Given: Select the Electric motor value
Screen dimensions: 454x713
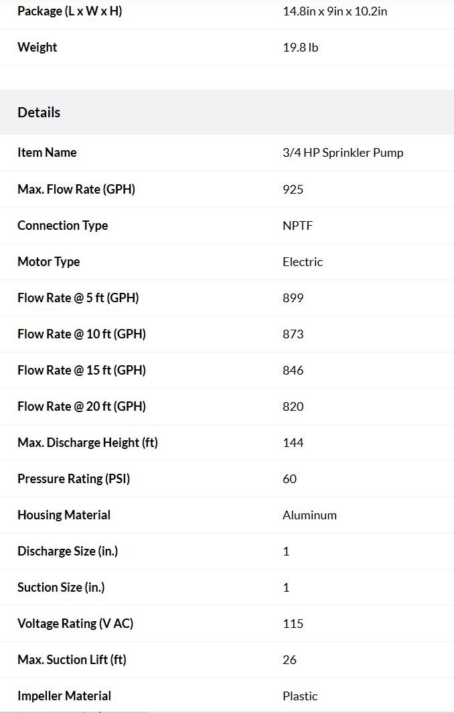Looking at the screenshot, I should [302, 261].
